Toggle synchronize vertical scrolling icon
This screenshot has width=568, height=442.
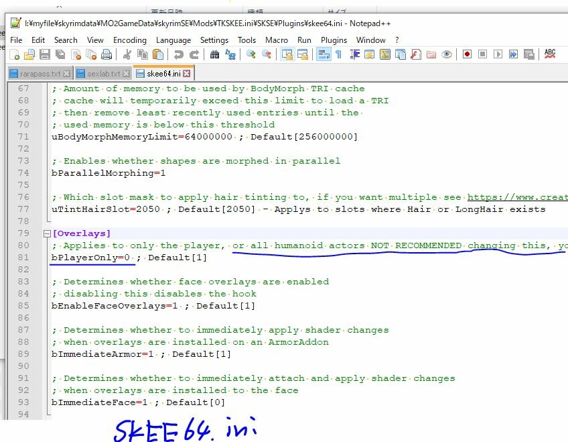287,54
